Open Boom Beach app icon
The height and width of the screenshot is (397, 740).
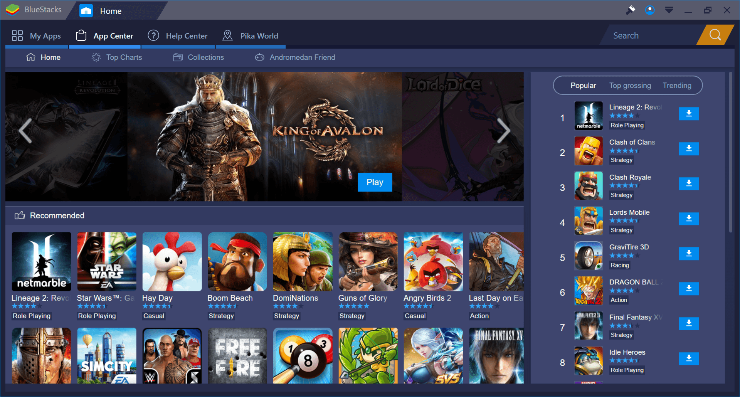coord(237,261)
